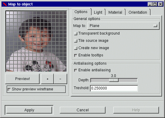The image size is (165, 118).
Task: Click the Preview! button
Action: pos(22,79)
